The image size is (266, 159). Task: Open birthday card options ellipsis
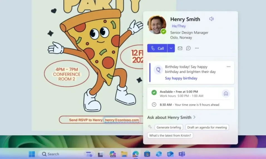pos(228,67)
